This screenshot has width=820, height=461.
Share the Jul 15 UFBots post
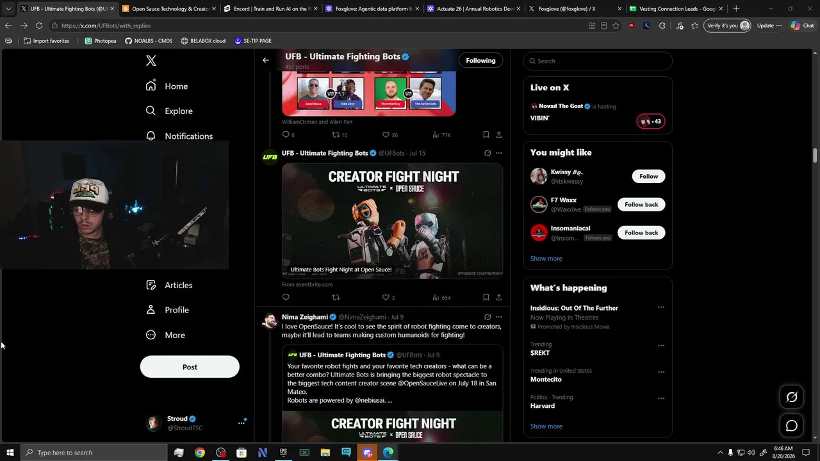[498, 297]
